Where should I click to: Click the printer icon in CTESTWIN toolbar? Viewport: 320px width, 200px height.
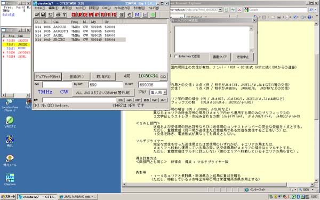click(x=58, y=14)
